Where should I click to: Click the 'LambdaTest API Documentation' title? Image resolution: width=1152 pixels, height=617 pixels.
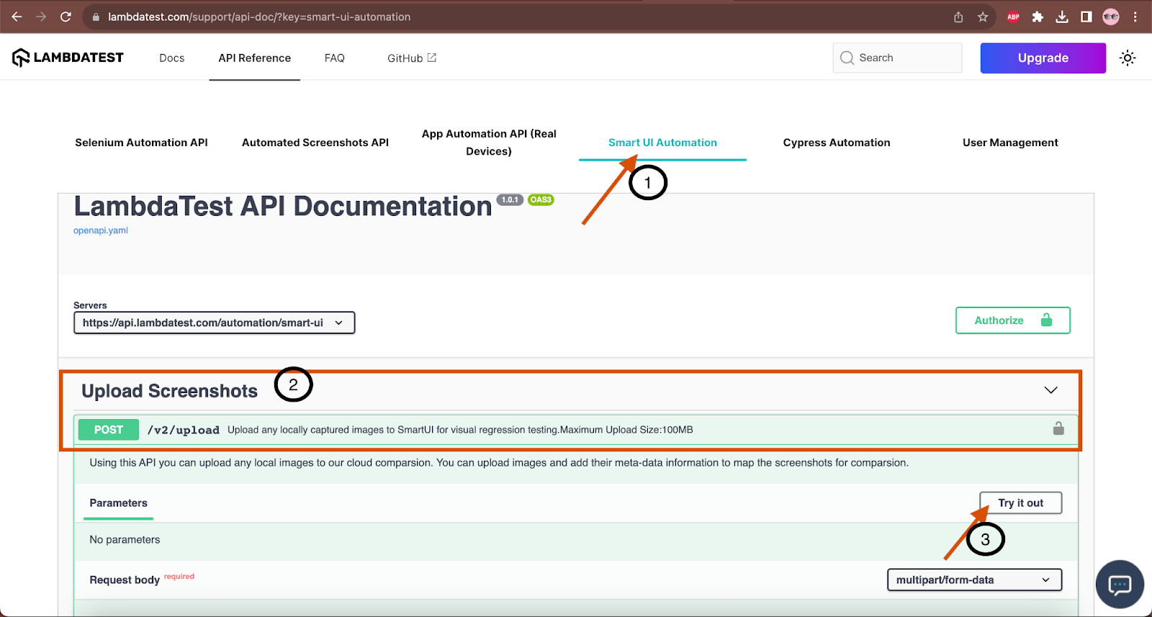pos(283,207)
